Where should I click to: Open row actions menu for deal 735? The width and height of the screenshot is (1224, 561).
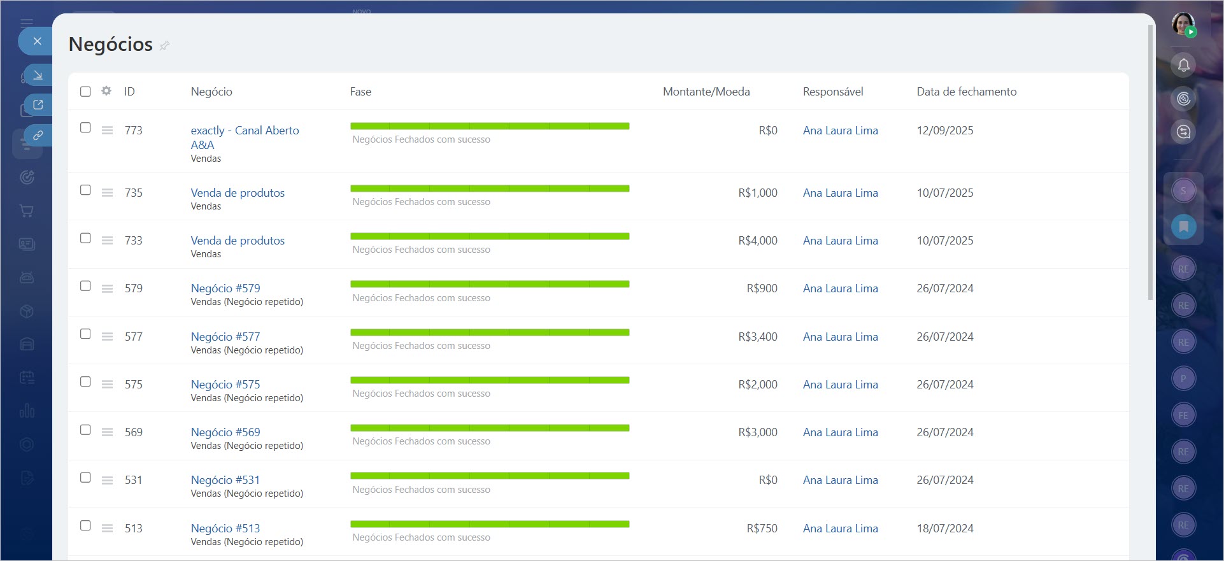point(107,192)
